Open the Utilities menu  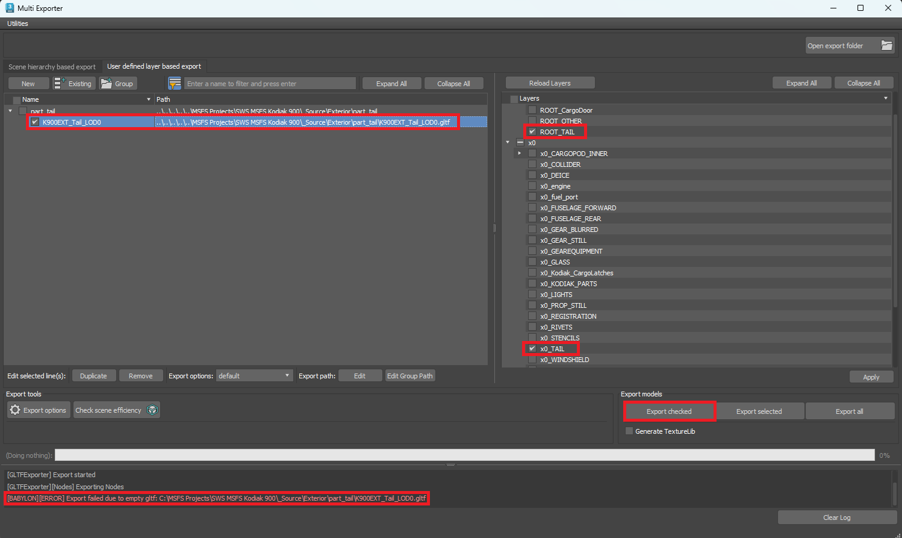click(17, 23)
